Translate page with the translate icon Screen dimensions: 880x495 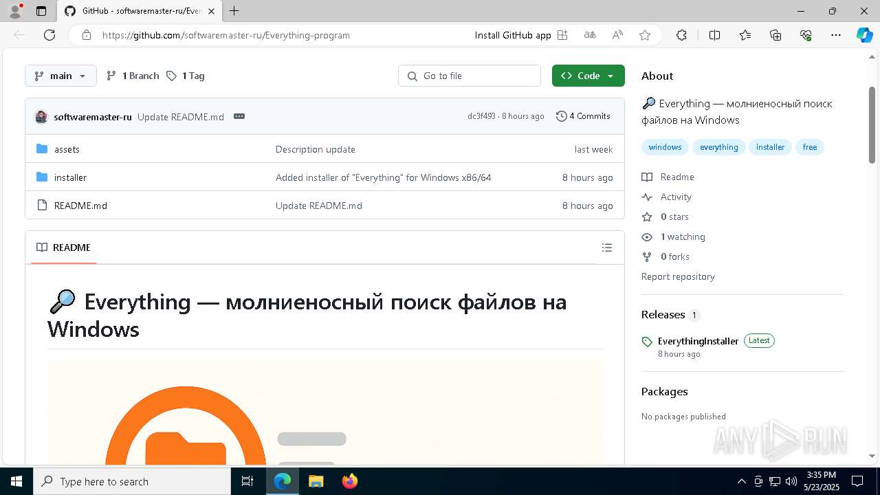590,35
